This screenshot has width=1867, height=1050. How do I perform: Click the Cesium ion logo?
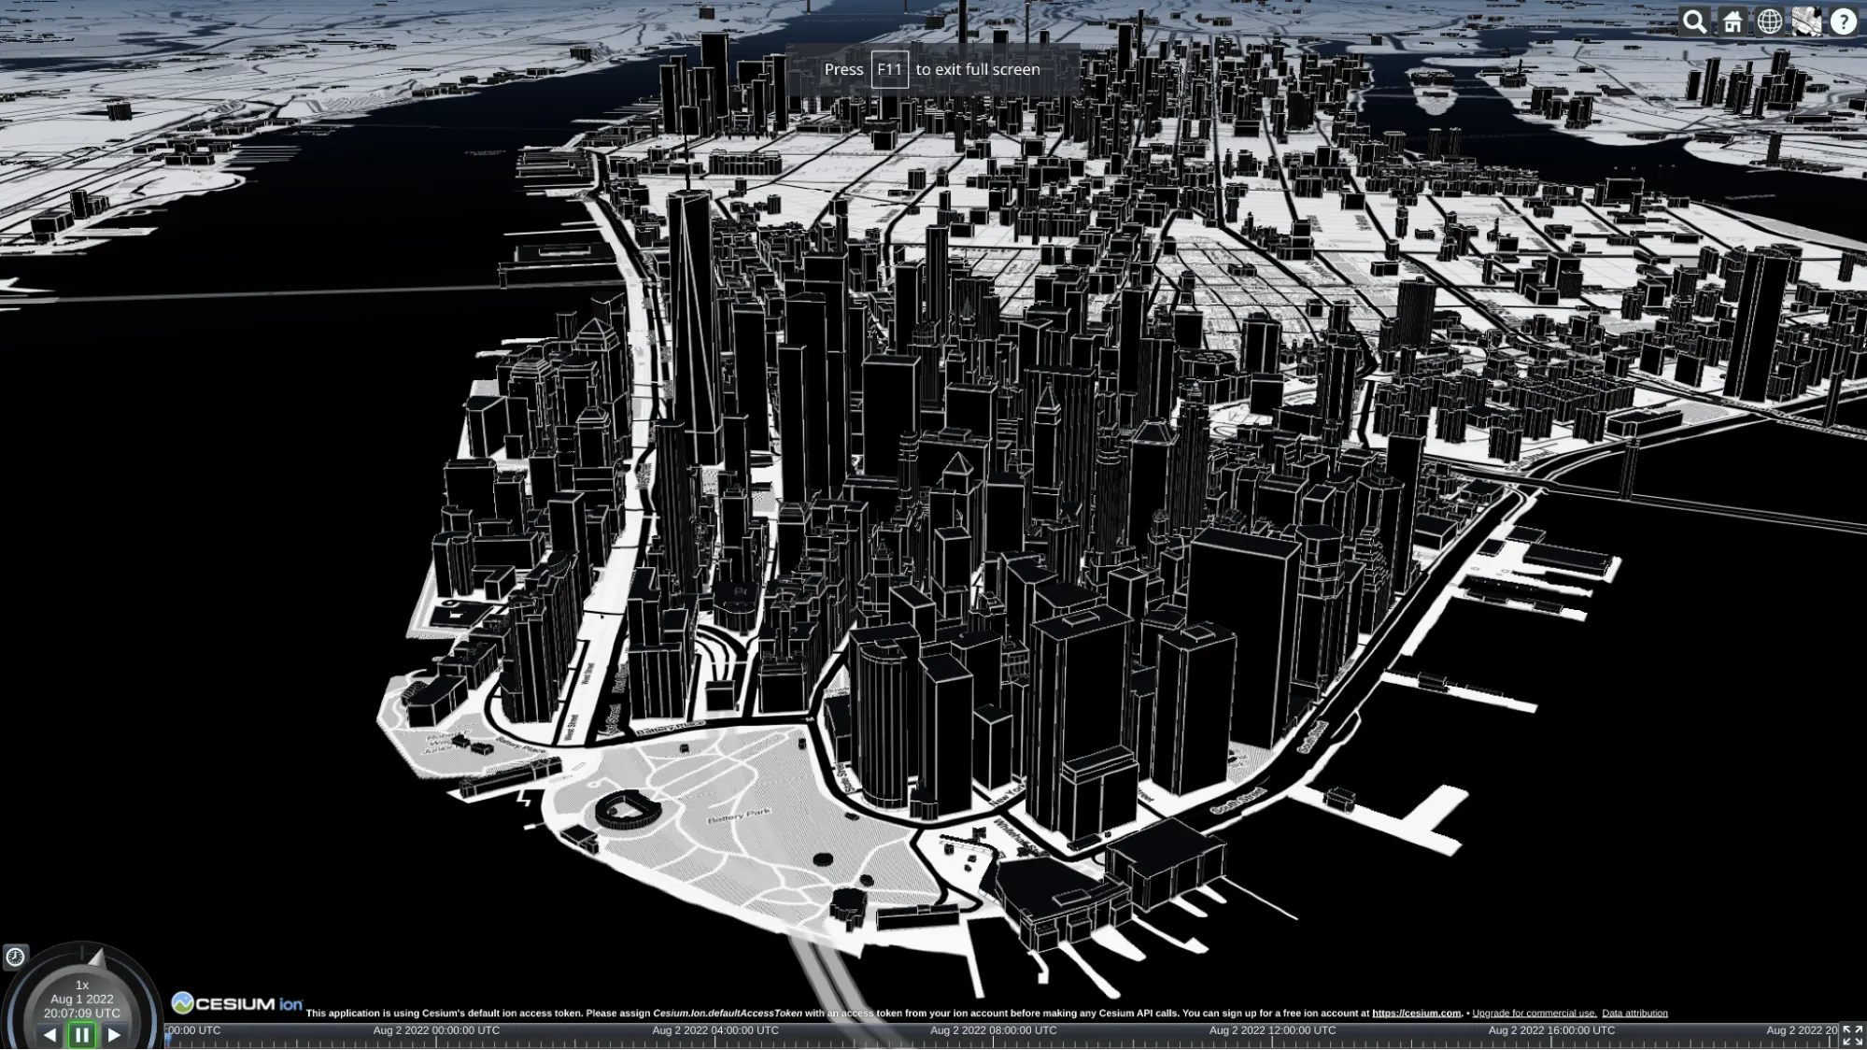pos(237,1003)
